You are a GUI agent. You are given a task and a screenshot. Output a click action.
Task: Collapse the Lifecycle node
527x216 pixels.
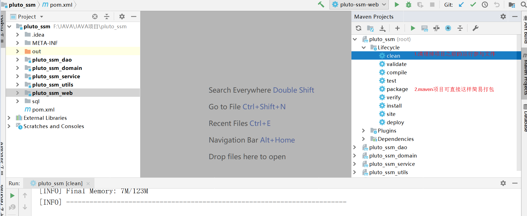coord(364,47)
